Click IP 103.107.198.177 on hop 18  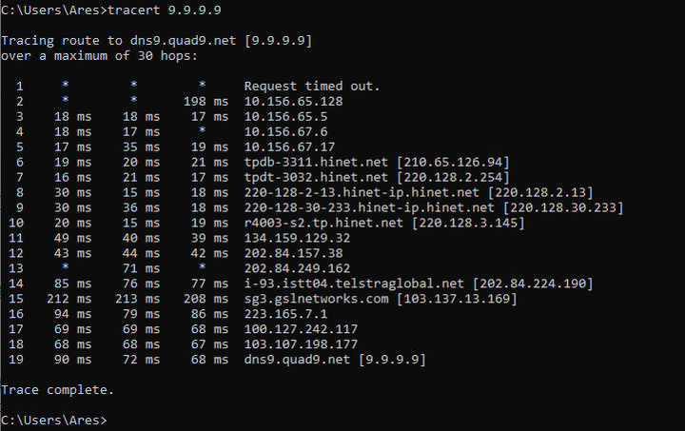click(x=301, y=344)
